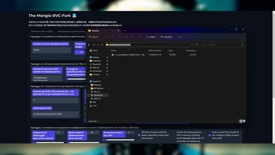Open Win (C:) drive under Questo PC
Screen dimensions: 275x155
[95, 92]
